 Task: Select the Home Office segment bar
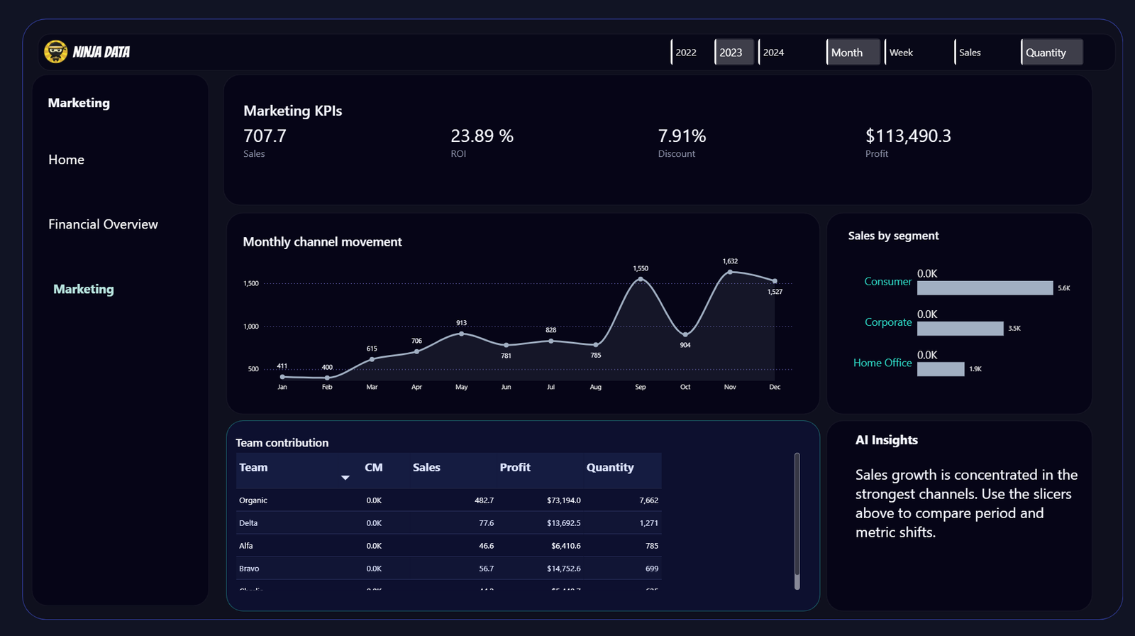point(941,369)
